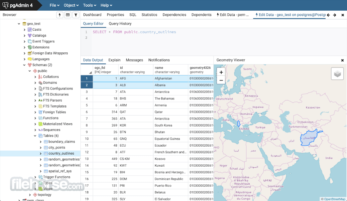Click the Collations node icon

40,77
